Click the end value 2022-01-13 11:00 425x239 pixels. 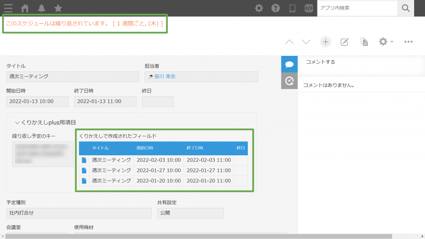point(105,101)
